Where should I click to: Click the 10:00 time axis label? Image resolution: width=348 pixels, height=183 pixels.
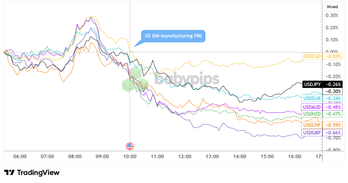pos(130,156)
